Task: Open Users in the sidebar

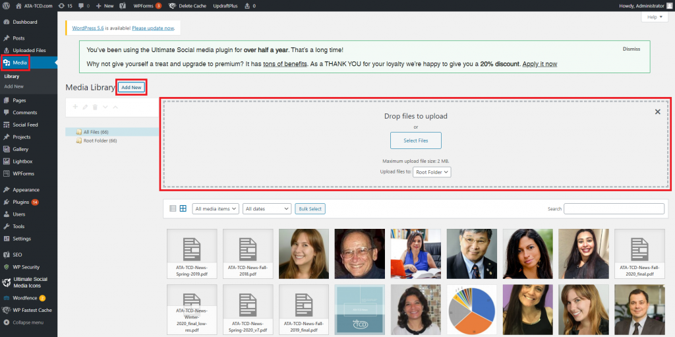Action: point(19,214)
